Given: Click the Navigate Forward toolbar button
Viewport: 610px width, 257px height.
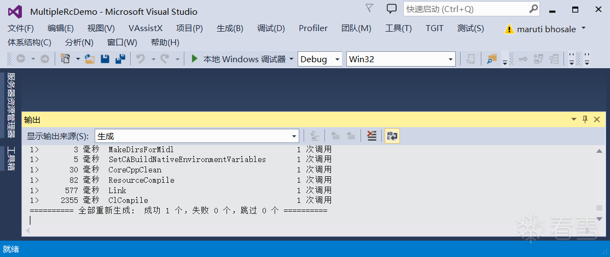Looking at the screenshot, I should [x=45, y=59].
